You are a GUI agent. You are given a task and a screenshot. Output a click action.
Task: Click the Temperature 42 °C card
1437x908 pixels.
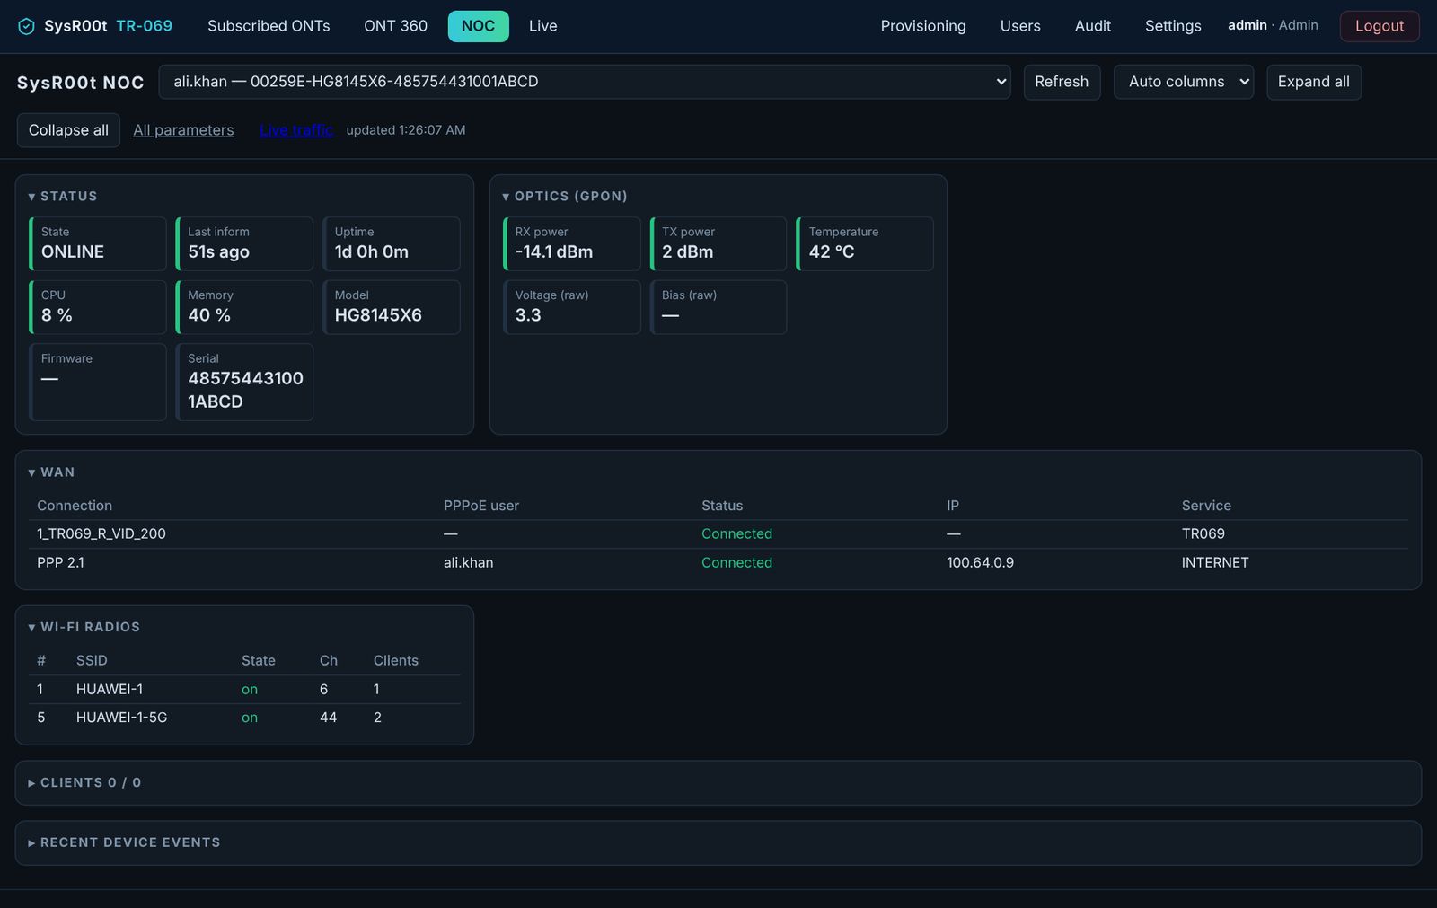click(865, 243)
